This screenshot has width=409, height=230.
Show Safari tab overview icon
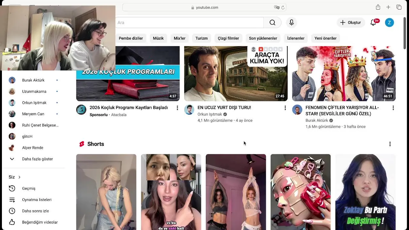399,7
